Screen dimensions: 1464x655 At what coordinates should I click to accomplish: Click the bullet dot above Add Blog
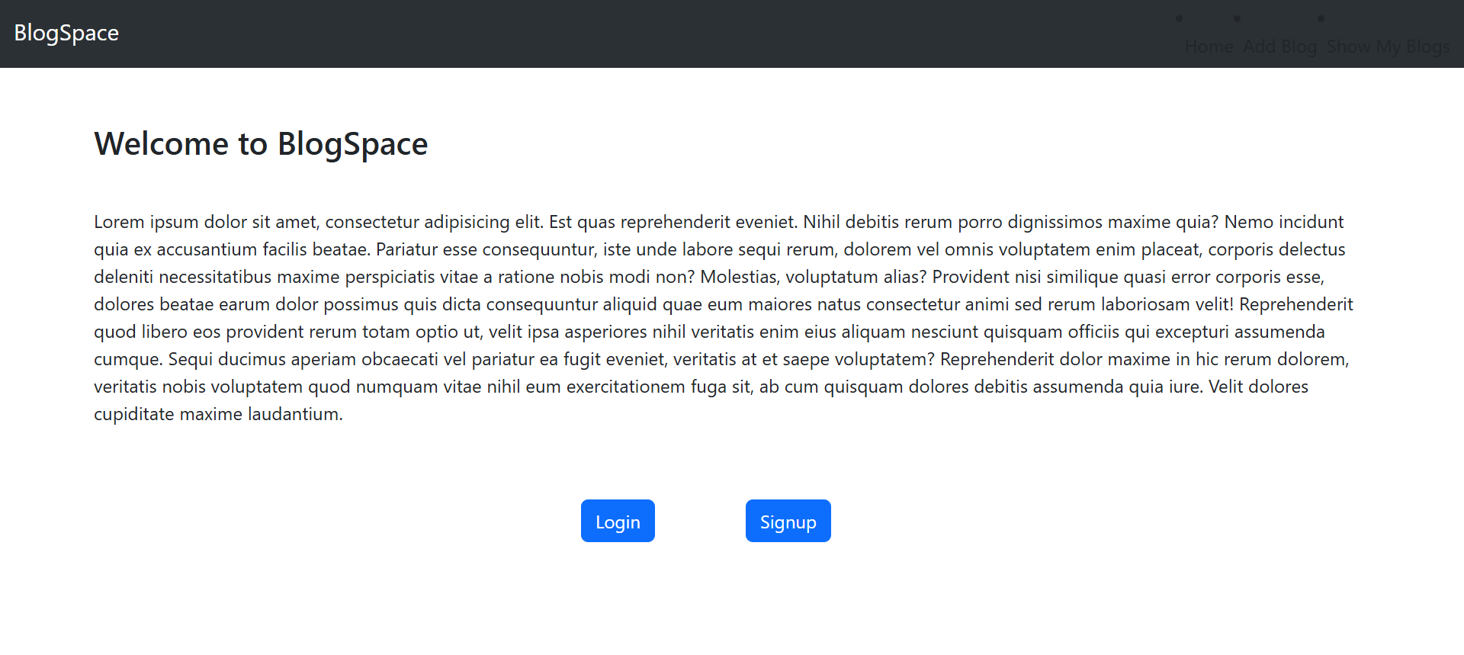[x=1237, y=18]
